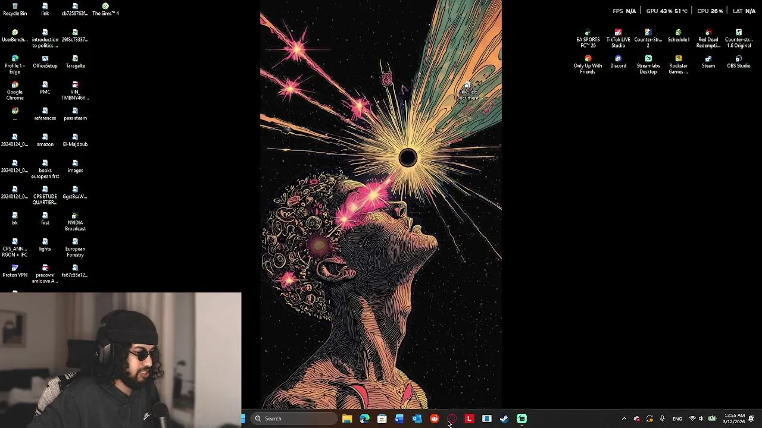Open the clock showing 12:55 AM
This screenshot has width=762, height=428.
[x=733, y=418]
